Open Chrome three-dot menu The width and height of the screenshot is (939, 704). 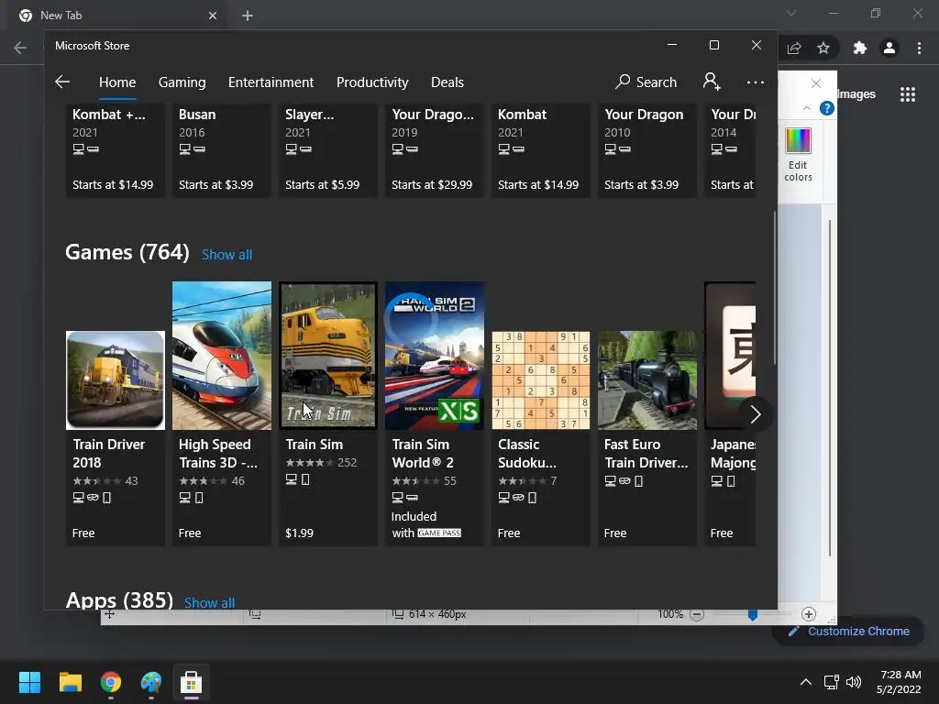919,48
